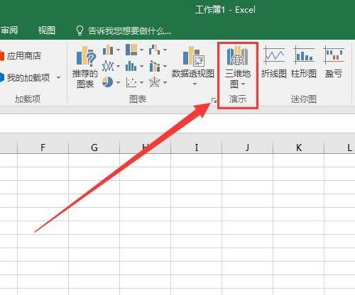Switch to the 审阅 (Review) tab

[x=9, y=30]
